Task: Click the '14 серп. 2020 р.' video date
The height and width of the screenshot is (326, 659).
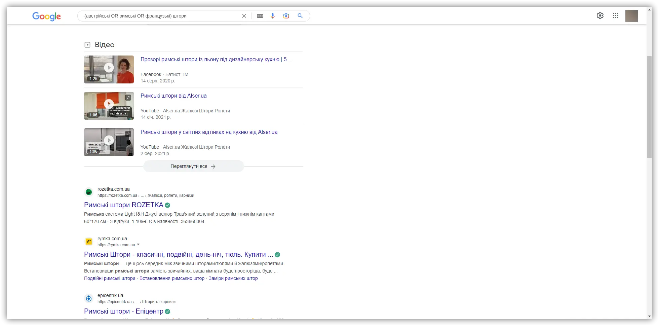Action: [158, 81]
